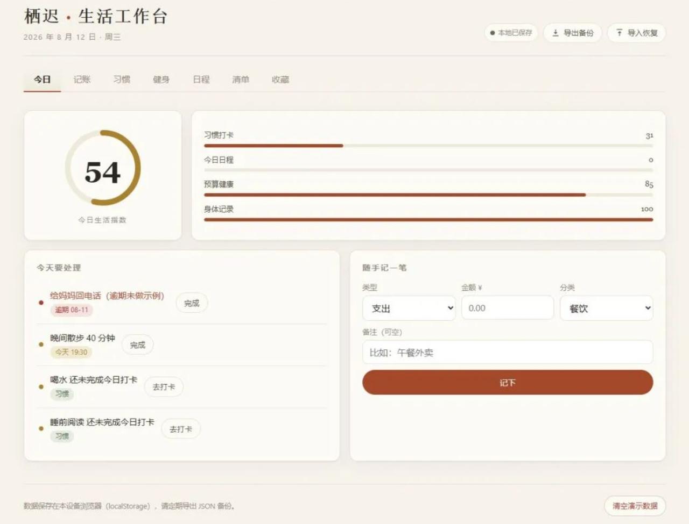
Task: Mark 给妈妈回电话 task as 完成
Action: [x=192, y=303]
